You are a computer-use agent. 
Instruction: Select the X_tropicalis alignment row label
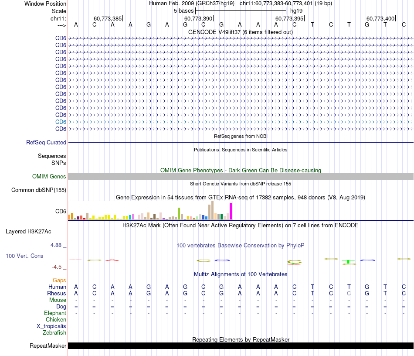point(51,326)
